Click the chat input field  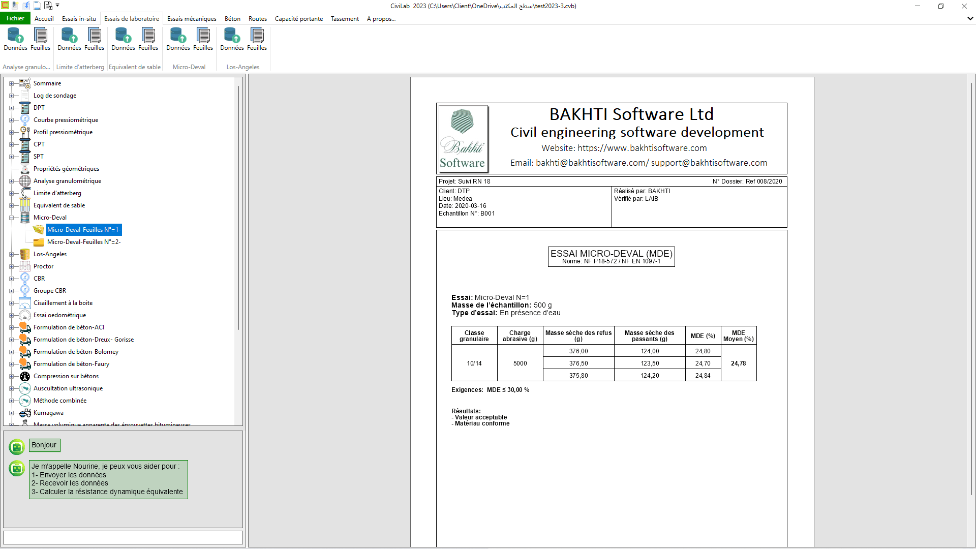pyautogui.click(x=123, y=538)
